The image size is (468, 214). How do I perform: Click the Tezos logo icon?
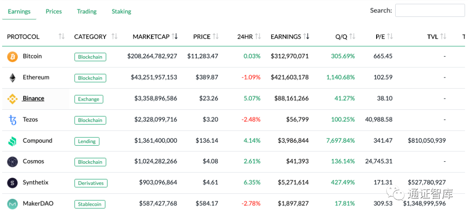13,120
